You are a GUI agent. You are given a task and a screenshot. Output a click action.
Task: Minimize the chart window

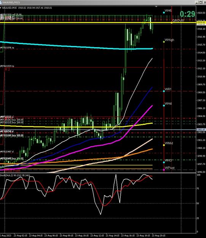point(197,2)
